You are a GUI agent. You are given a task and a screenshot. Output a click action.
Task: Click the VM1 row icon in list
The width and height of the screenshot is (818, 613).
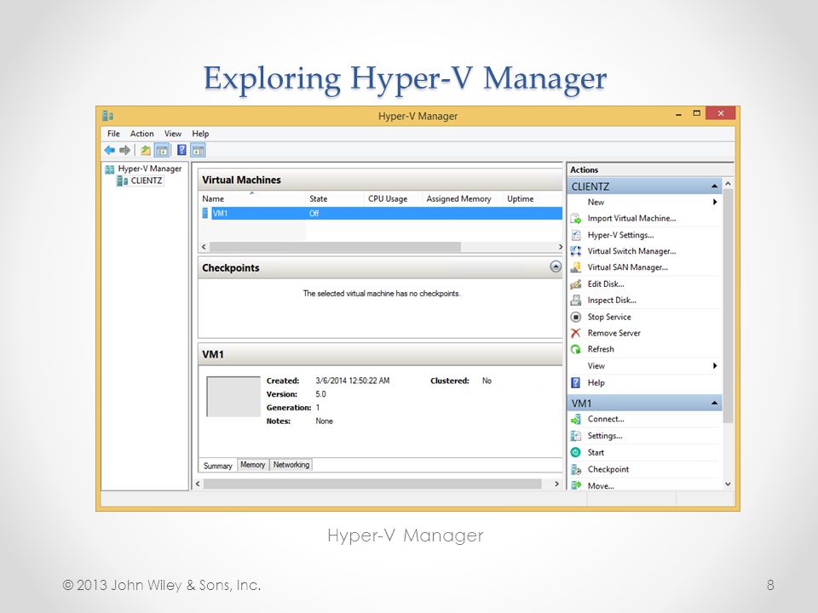pos(205,213)
